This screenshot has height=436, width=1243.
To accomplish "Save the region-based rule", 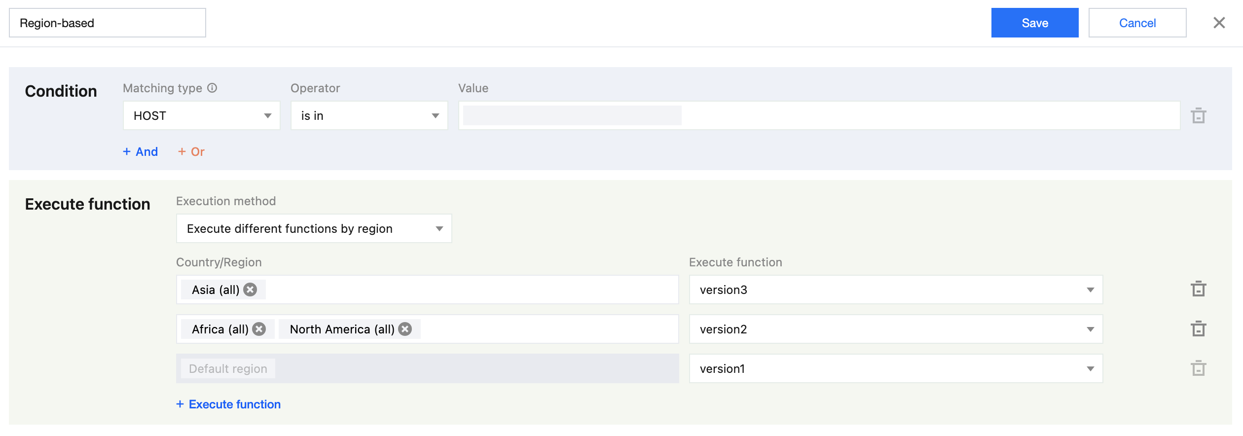I will [x=1034, y=23].
